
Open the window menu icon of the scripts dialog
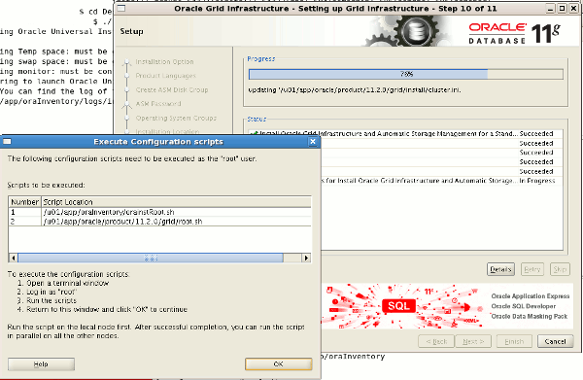(7, 141)
